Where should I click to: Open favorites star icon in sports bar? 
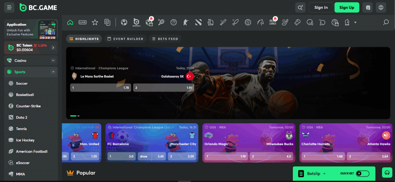tap(95, 22)
